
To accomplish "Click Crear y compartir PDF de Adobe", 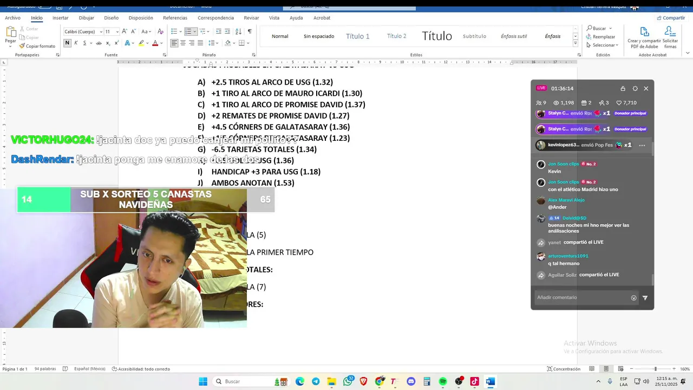I will tap(644, 37).
